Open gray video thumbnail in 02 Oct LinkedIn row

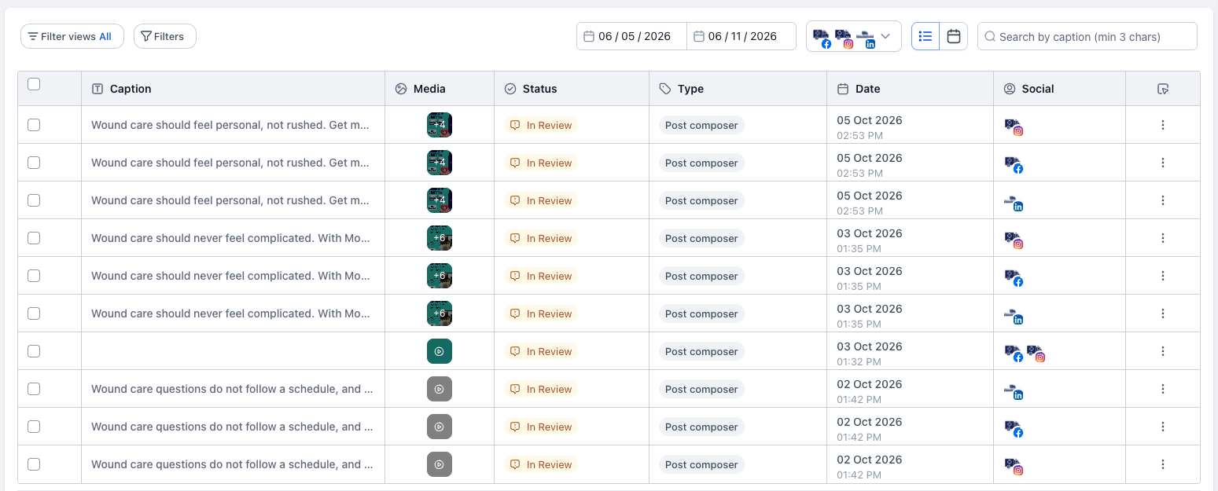tap(440, 389)
